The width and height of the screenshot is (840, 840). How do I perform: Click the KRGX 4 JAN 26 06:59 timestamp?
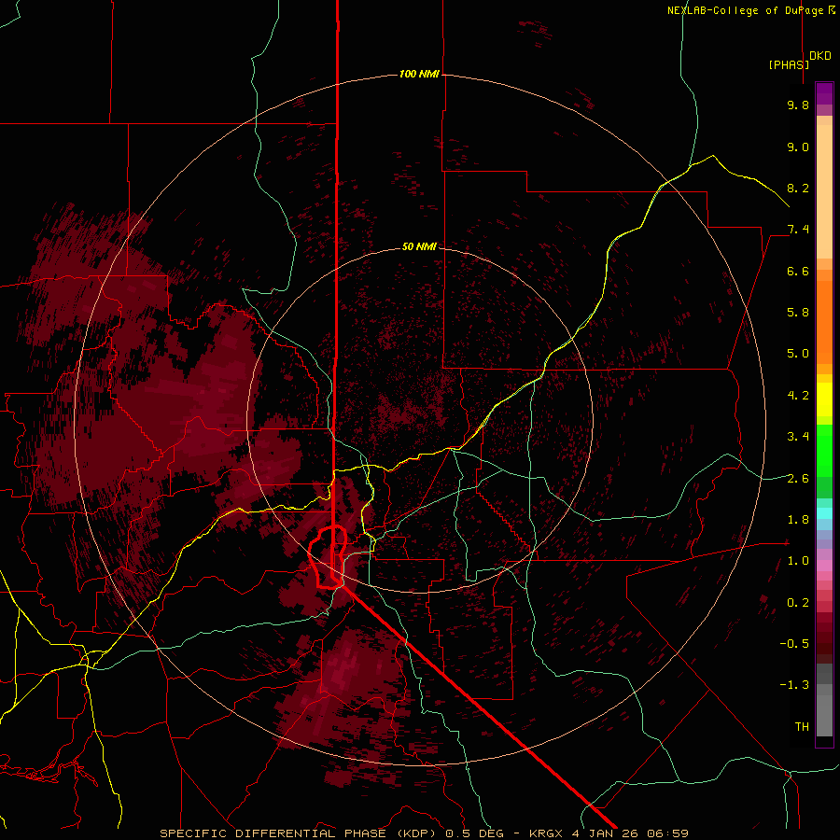[x=609, y=833]
